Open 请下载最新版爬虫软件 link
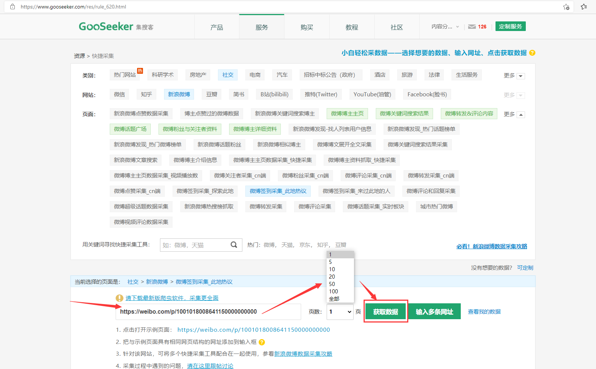 172,298
